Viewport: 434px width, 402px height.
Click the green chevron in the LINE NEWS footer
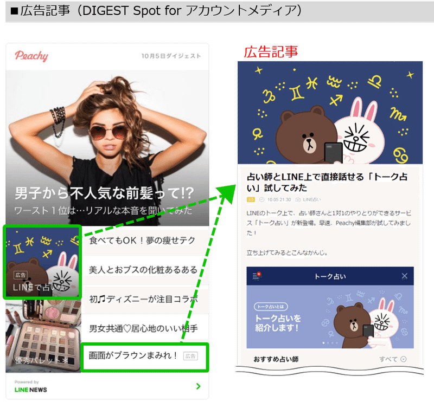[198, 386]
